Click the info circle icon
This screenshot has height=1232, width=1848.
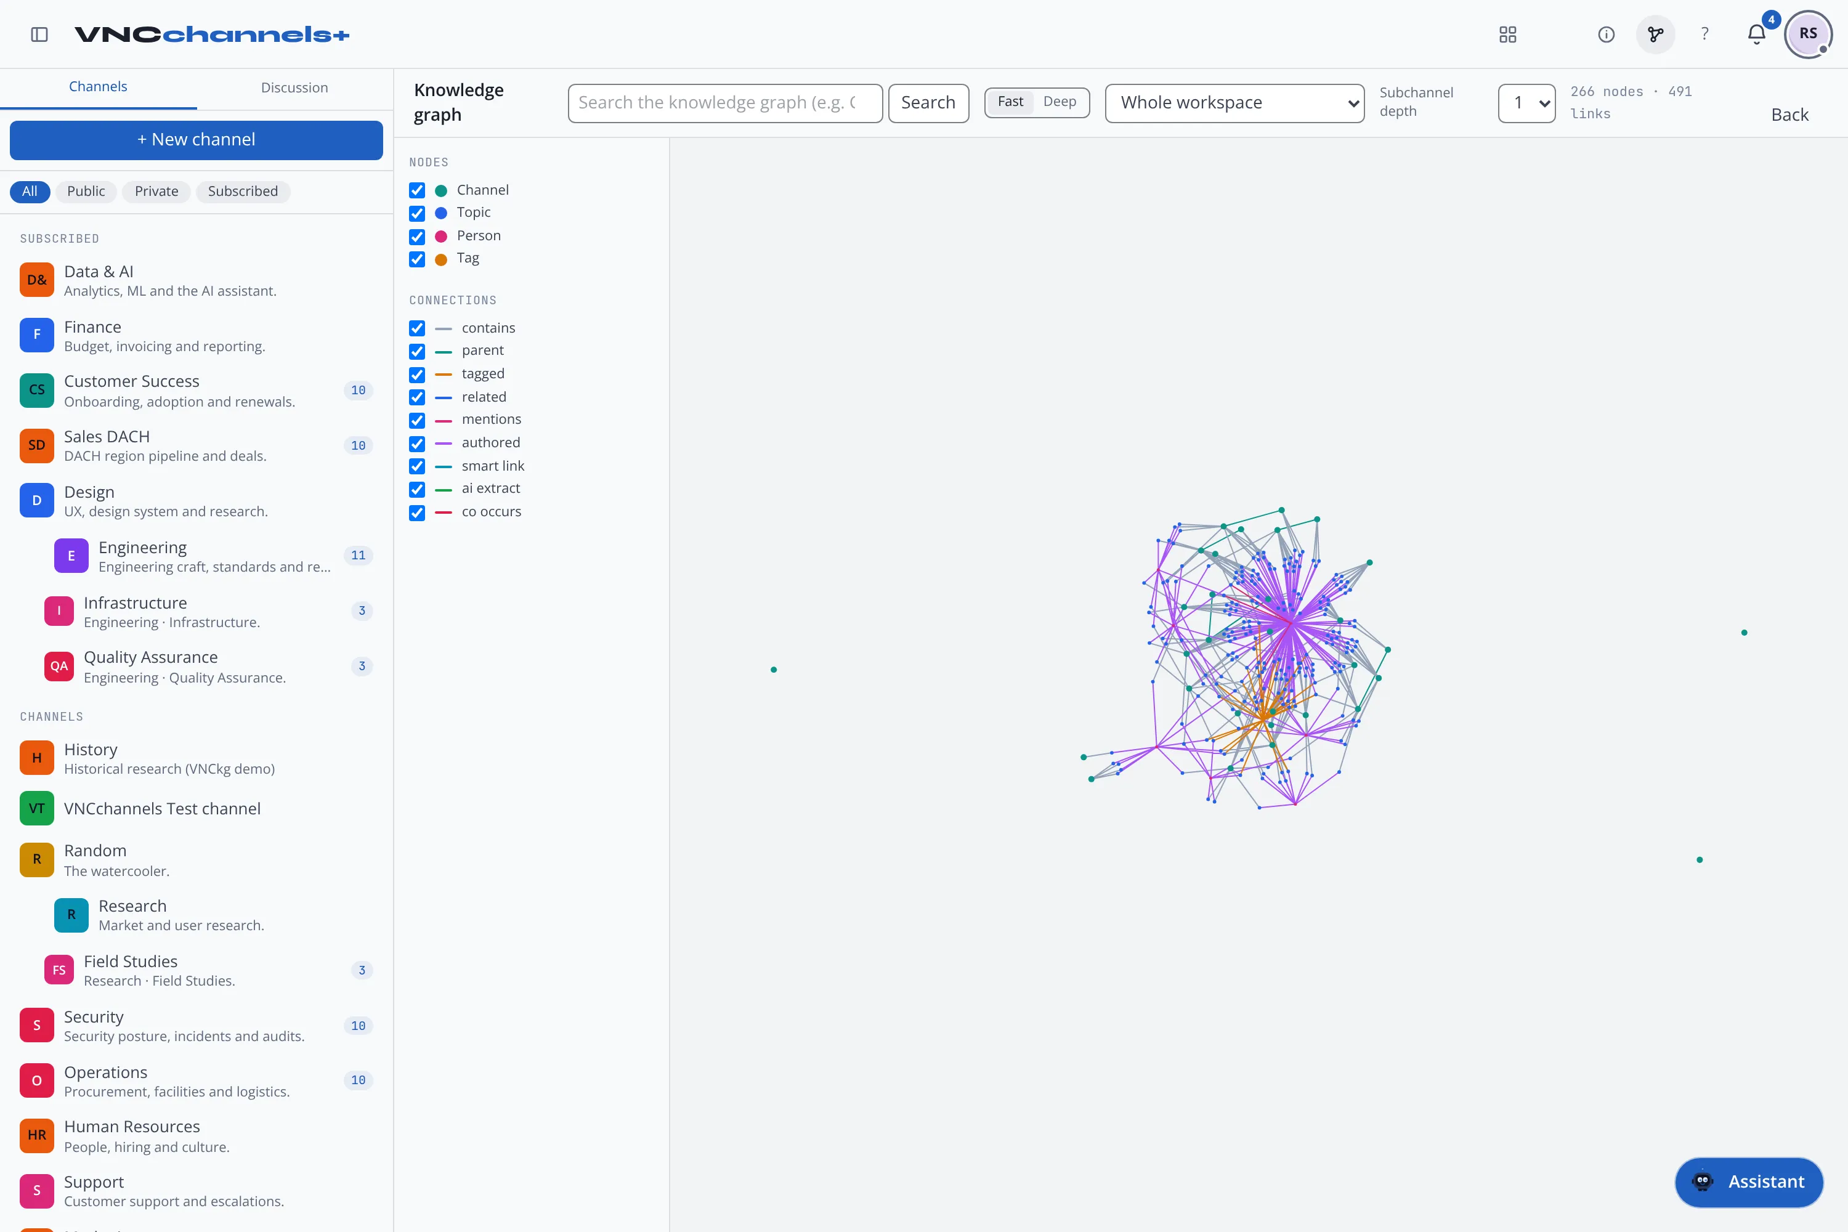[x=1606, y=34]
